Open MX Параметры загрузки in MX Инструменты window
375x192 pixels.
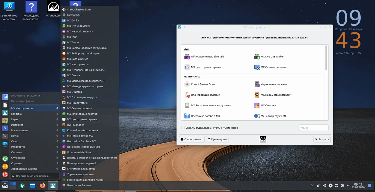[x=272, y=95]
